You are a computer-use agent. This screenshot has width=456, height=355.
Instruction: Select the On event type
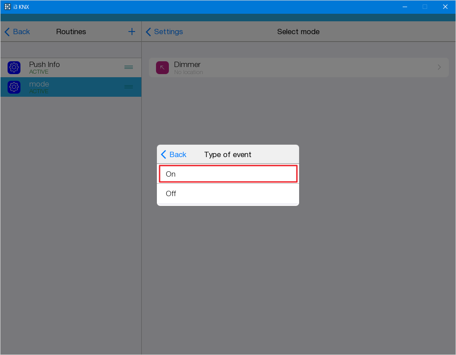coord(228,174)
